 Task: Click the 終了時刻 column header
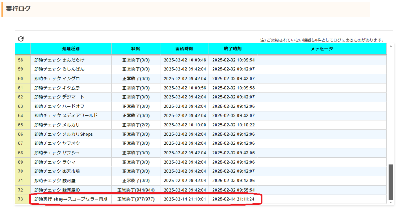[233, 48]
